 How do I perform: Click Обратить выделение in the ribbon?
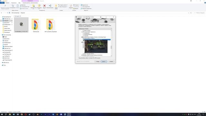(86, 9)
